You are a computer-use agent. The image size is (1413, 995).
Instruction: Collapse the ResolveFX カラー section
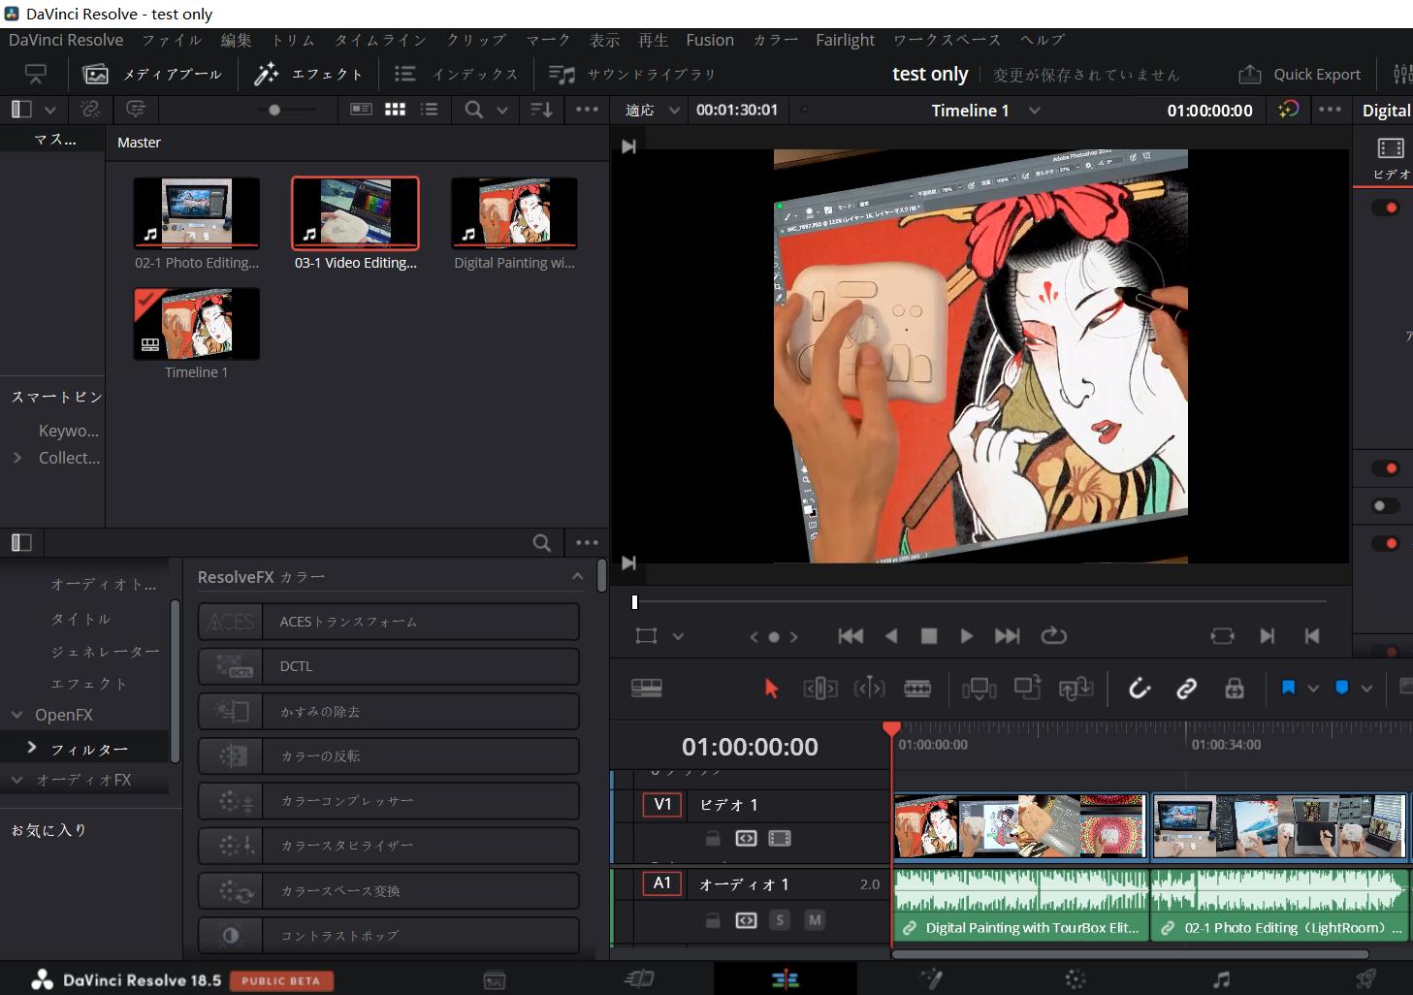click(577, 577)
